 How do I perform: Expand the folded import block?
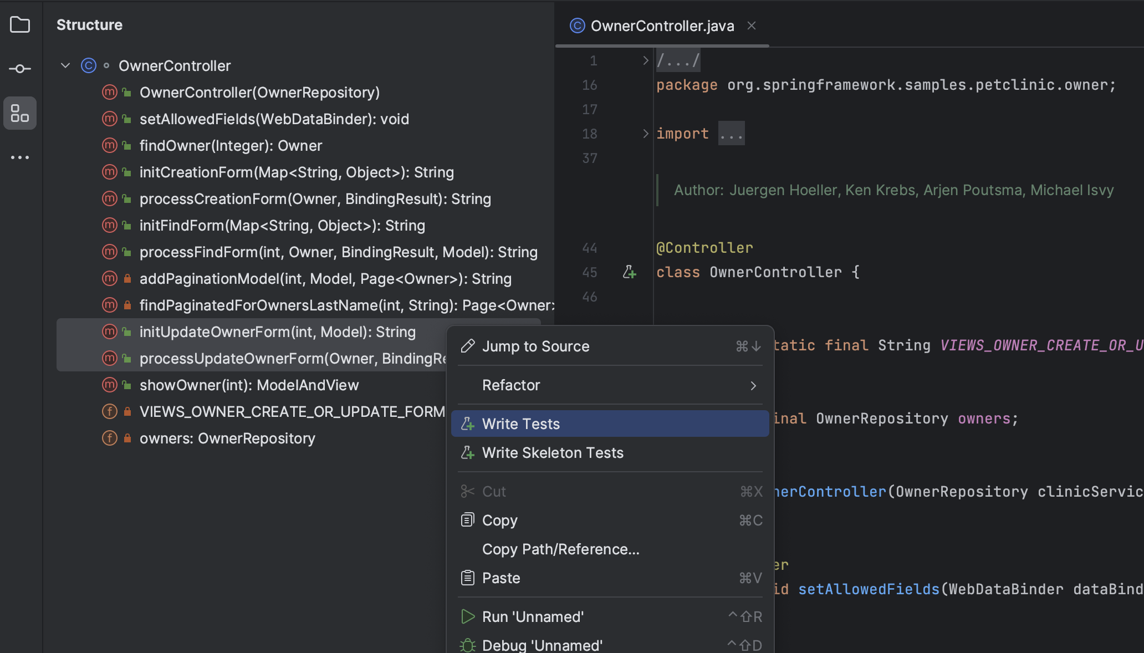[645, 134]
